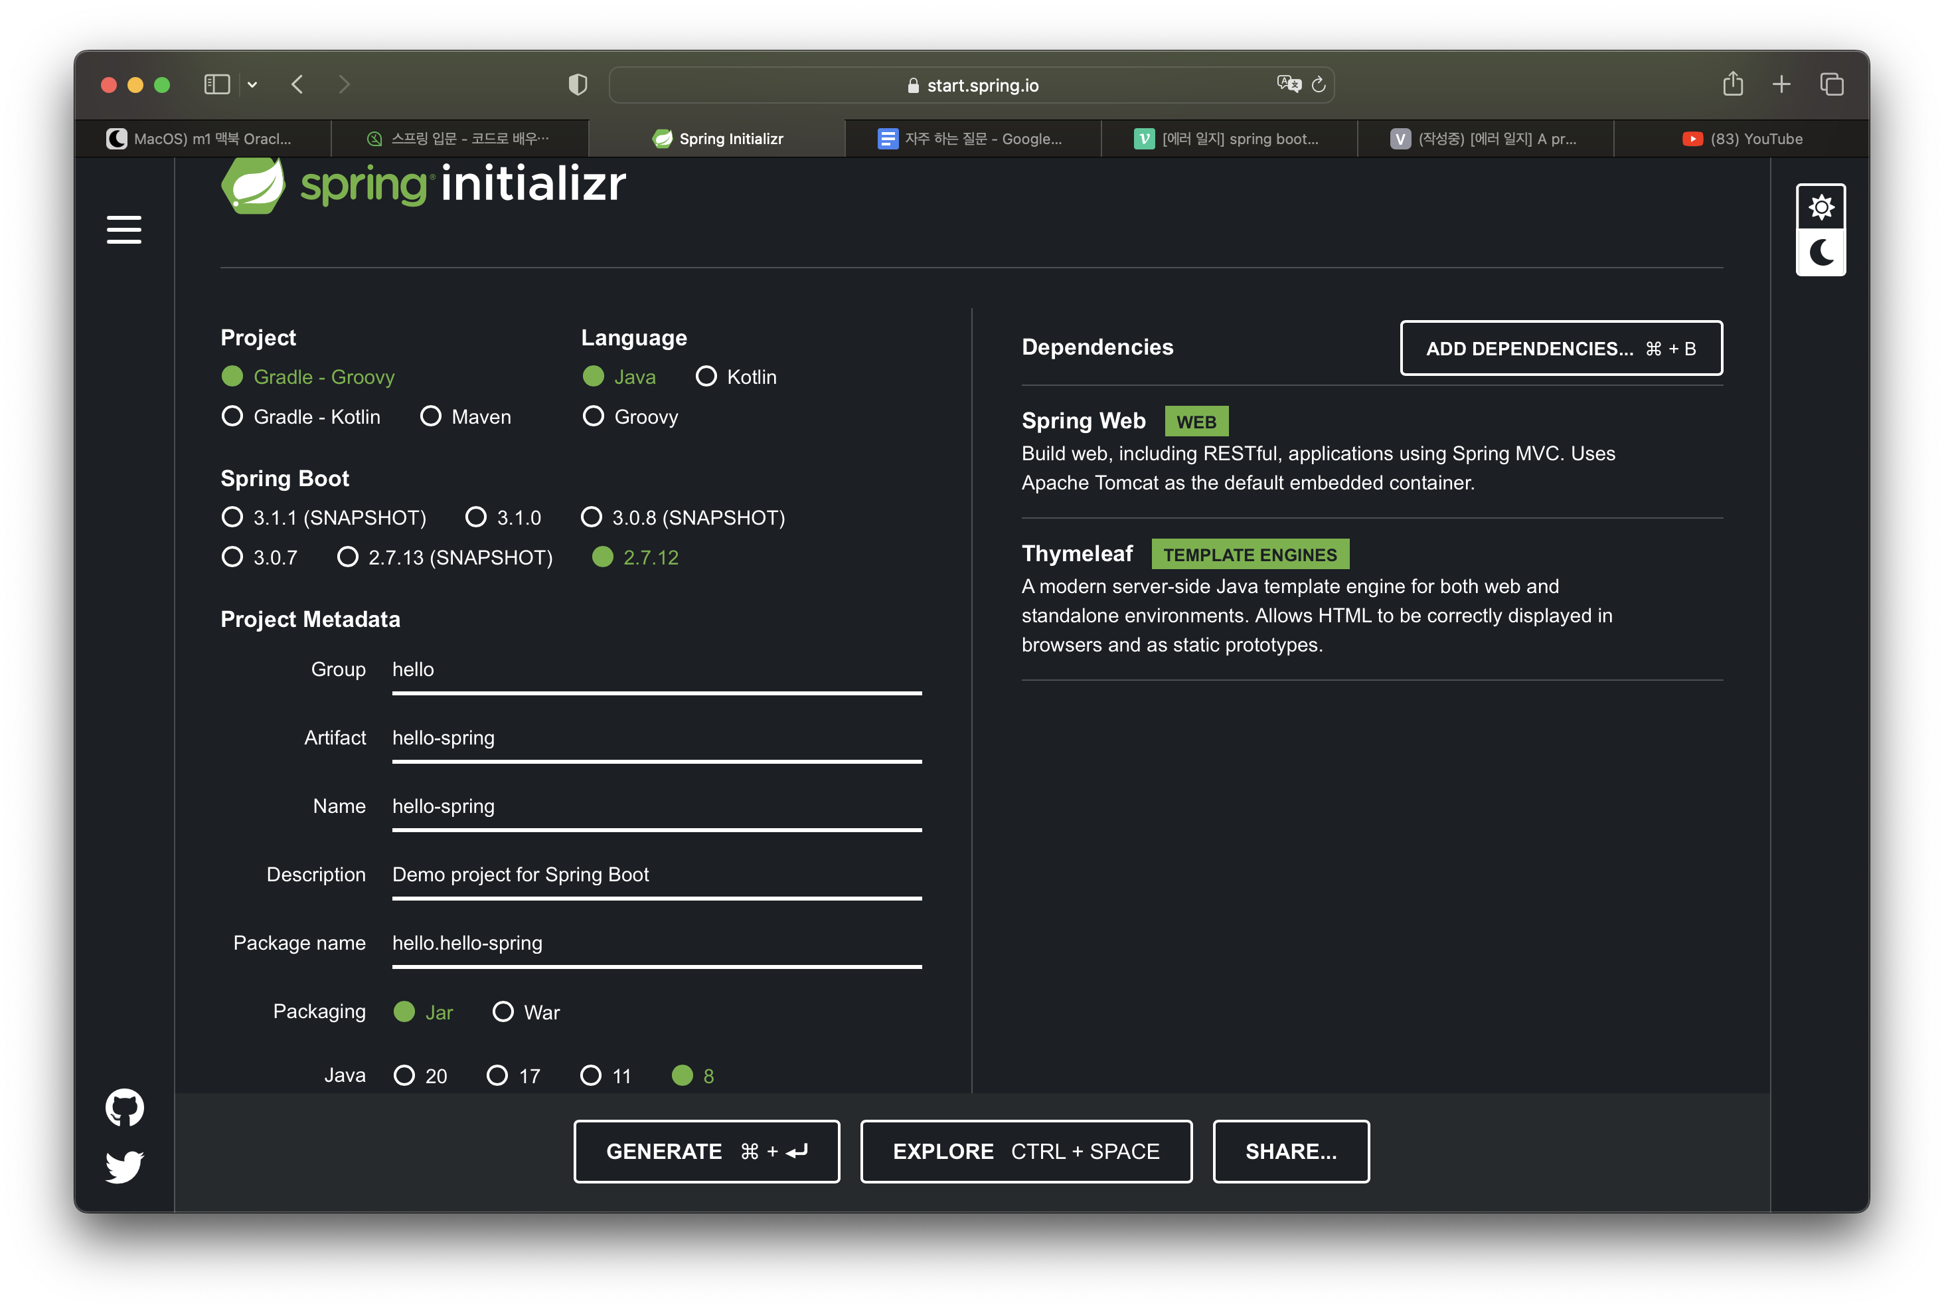Switch to dark theme via moon icon
Image resolution: width=1944 pixels, height=1311 pixels.
click(x=1821, y=252)
